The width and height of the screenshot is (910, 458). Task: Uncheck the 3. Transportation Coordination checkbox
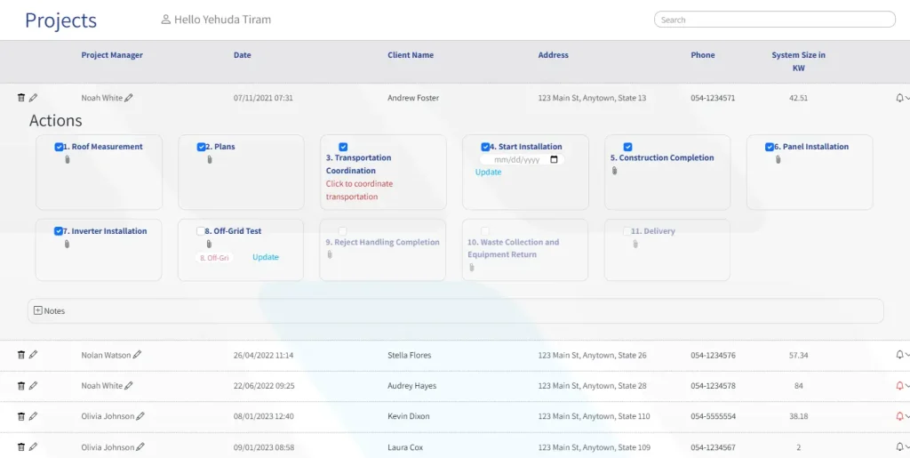coord(343,147)
